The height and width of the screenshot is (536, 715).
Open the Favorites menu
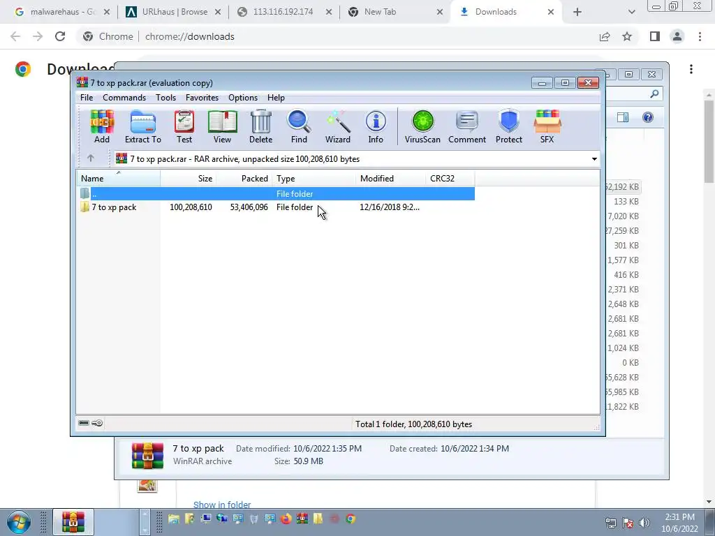click(202, 98)
